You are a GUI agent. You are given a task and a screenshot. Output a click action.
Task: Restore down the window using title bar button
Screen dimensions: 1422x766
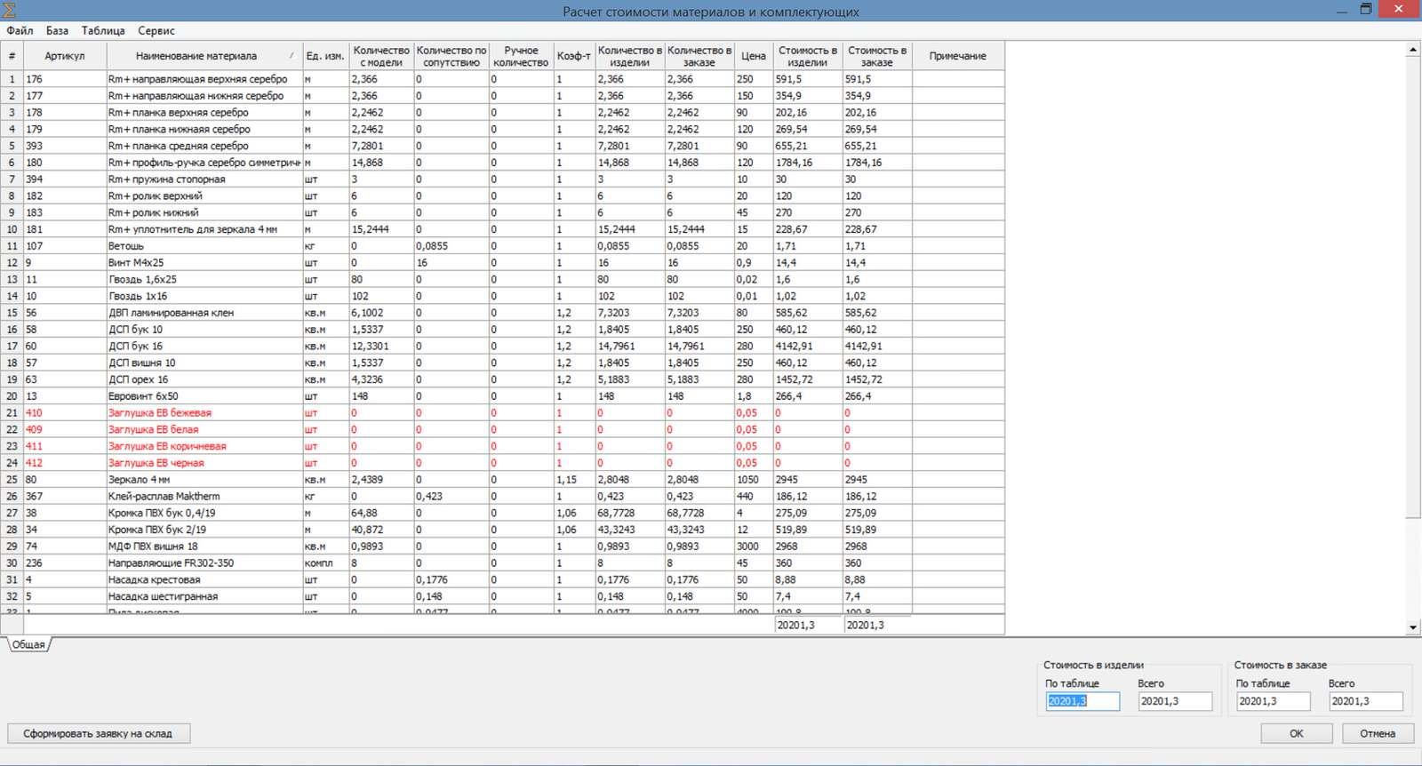[x=1366, y=10]
